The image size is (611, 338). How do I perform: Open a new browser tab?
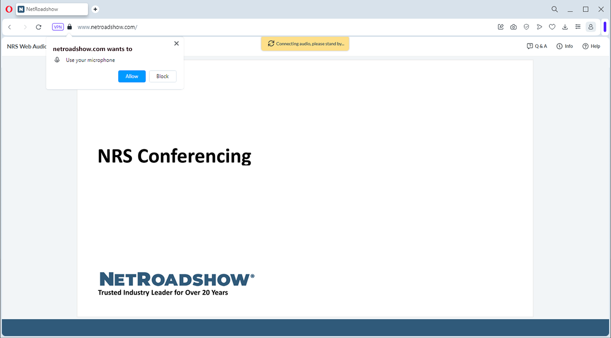pos(95,9)
